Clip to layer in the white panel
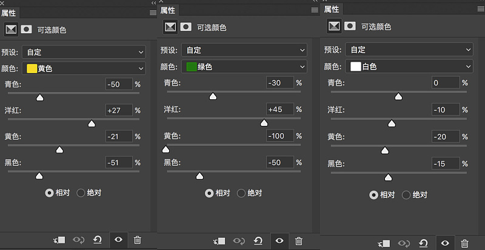Image resolution: width=485 pixels, height=250 pixels. point(384,244)
